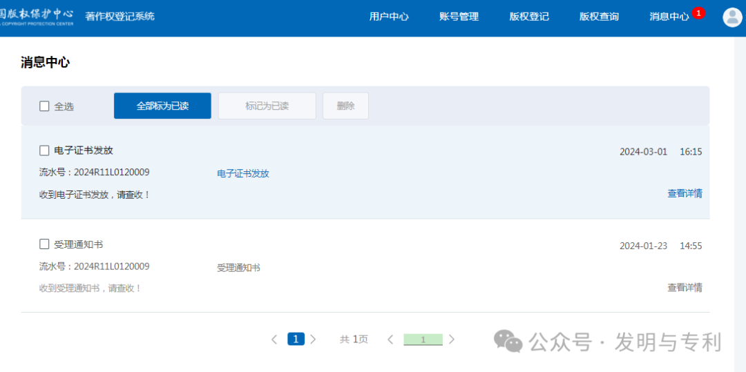Click the copyright protection center logo
Screen dimensions: 746x372
(37, 17)
